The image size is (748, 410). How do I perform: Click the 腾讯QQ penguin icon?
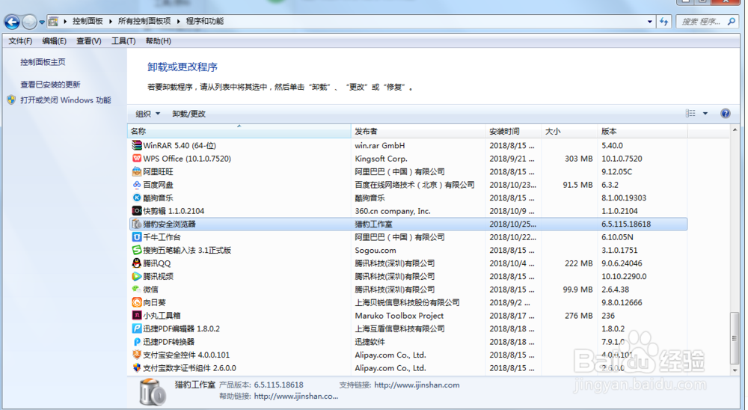tap(137, 263)
